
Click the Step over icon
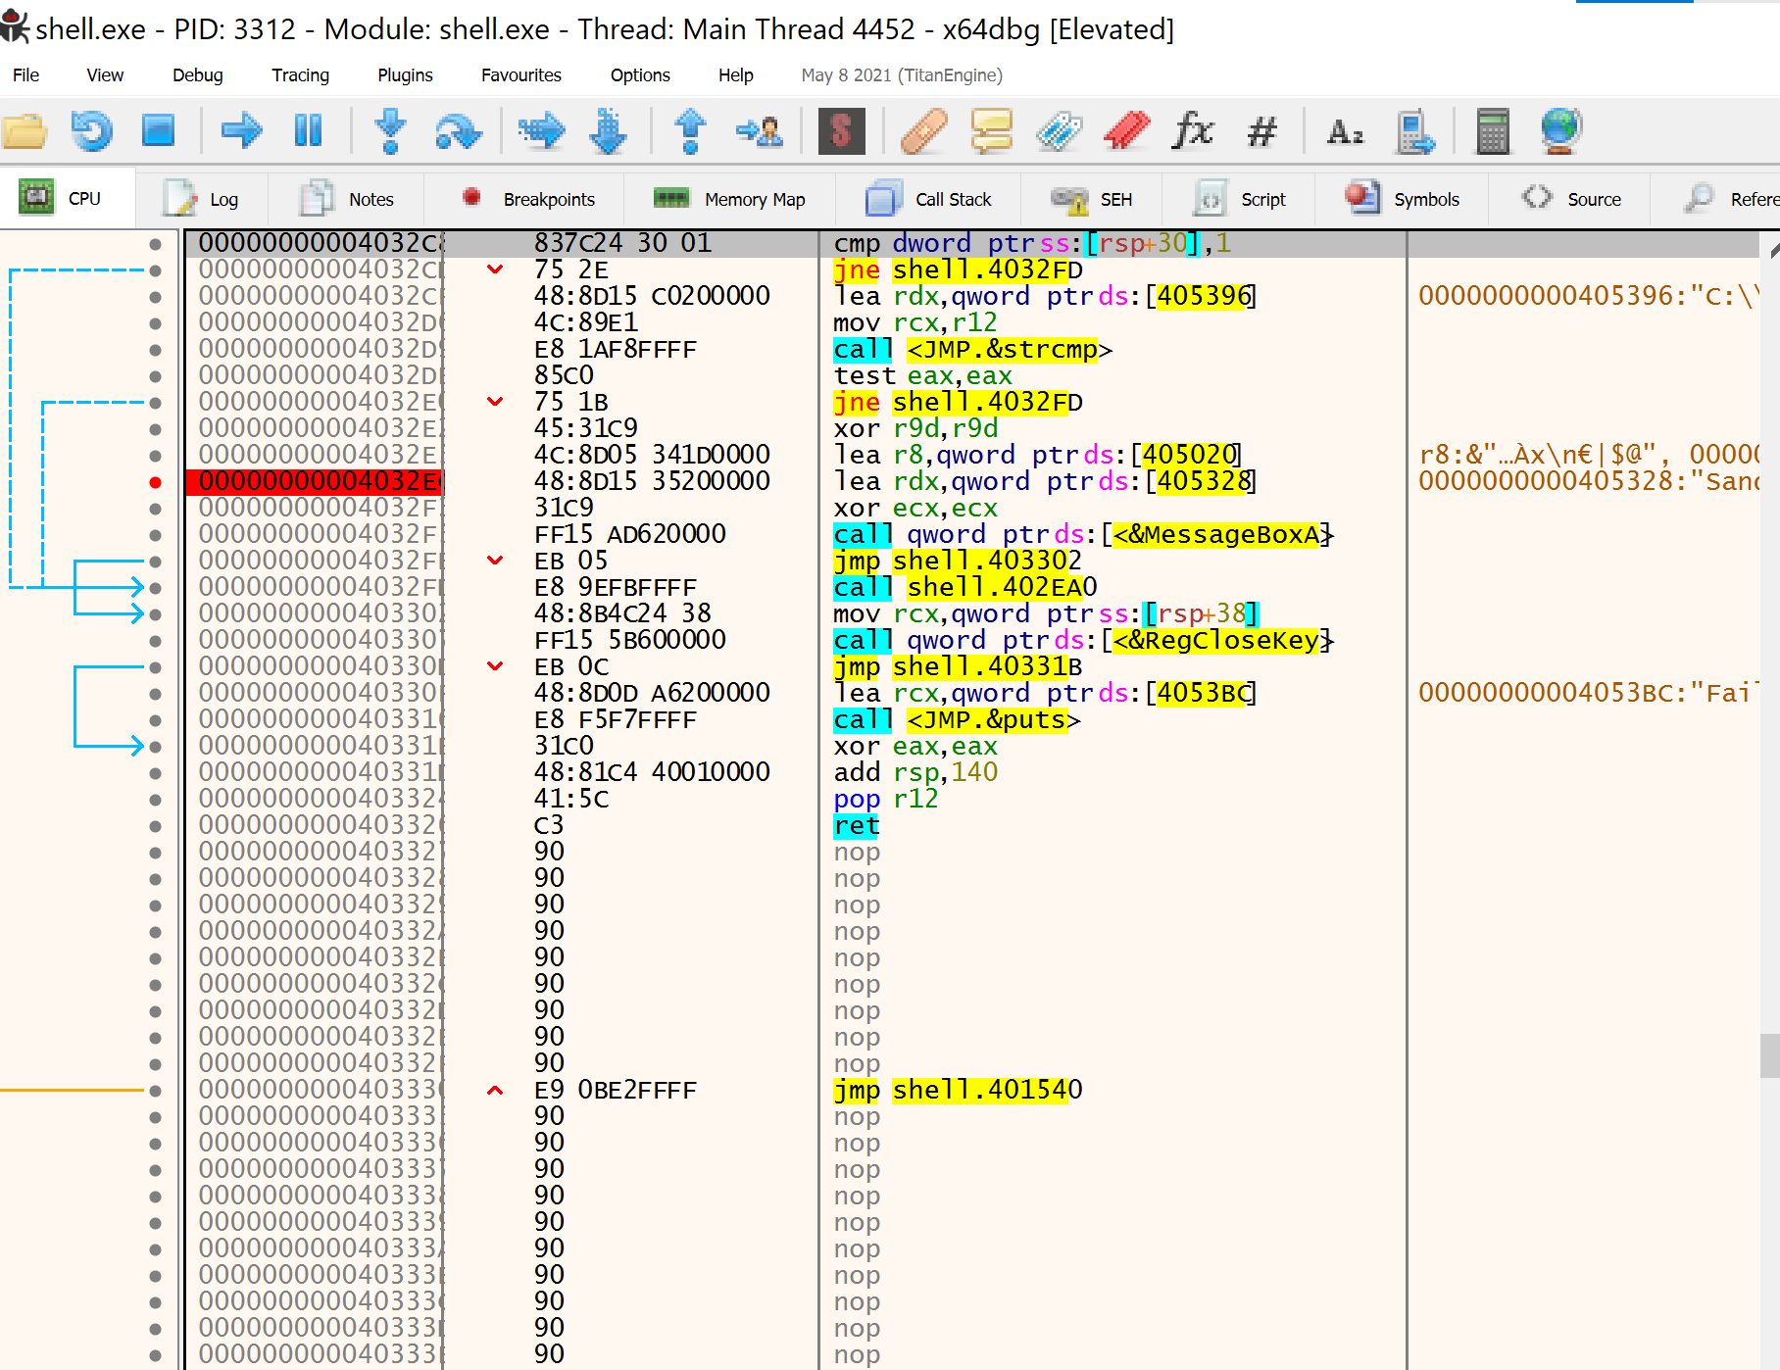(458, 130)
